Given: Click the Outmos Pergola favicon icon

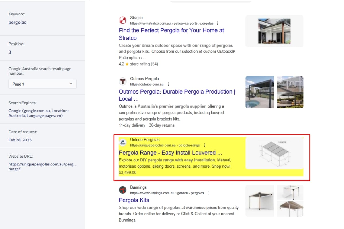Looking at the screenshot, I should [123, 81].
